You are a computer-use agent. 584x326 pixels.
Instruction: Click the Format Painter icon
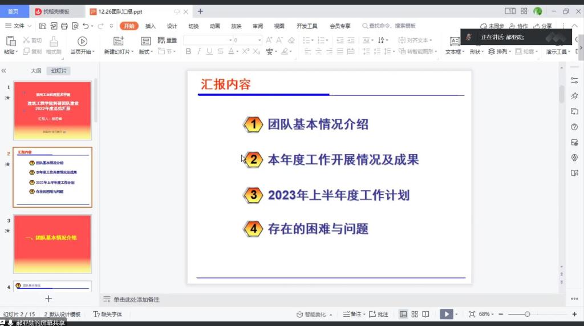tap(54, 41)
